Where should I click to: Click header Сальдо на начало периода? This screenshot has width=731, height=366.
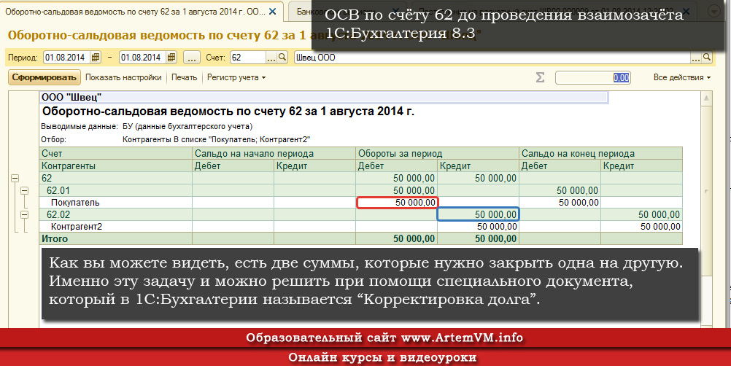click(x=274, y=154)
